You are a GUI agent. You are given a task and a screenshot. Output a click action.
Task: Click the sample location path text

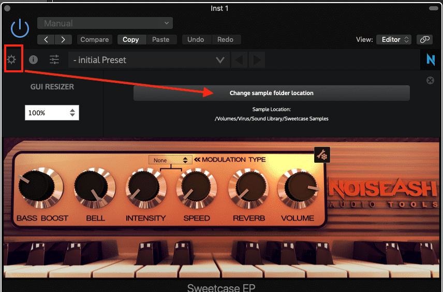click(x=272, y=119)
